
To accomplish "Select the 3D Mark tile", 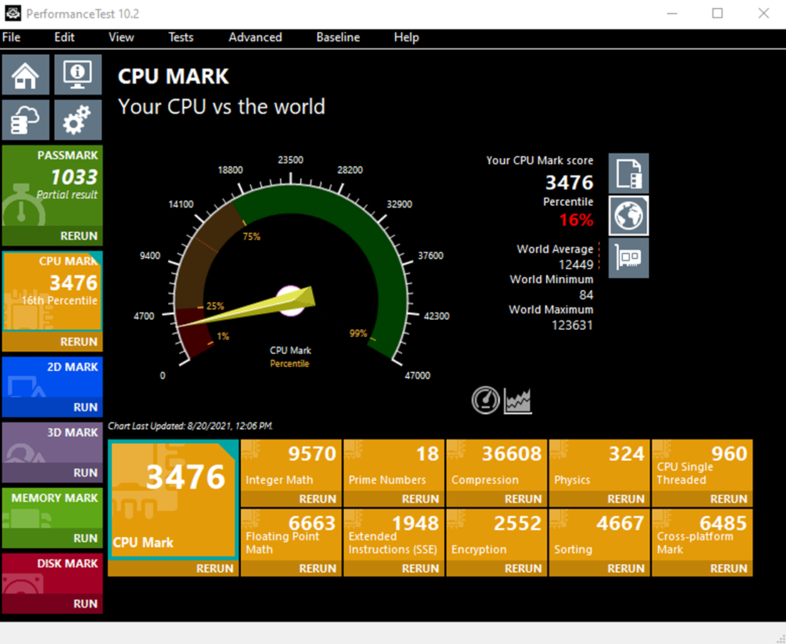I will [53, 442].
